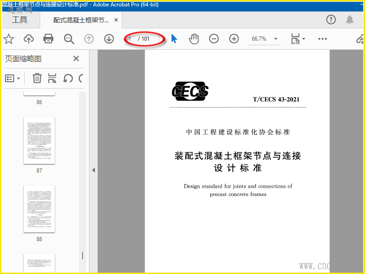Image resolution: width=365 pixels, height=274 pixels.
Task: Go to next page arrow
Action: click(109, 39)
